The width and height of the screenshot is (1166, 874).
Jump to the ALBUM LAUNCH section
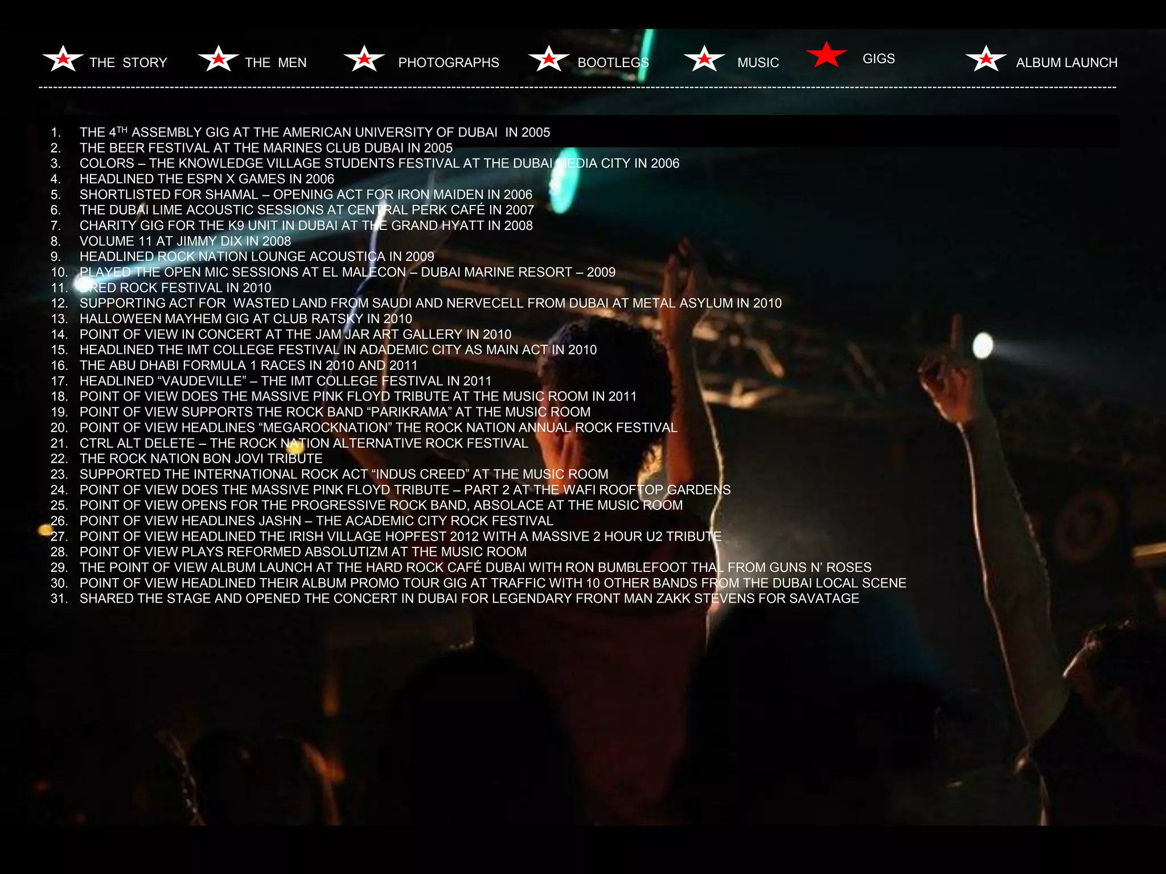point(1066,63)
